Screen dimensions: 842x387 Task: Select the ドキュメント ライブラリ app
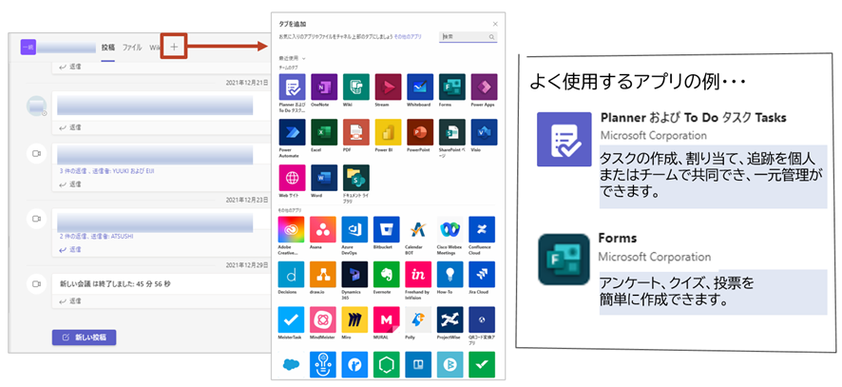(x=356, y=178)
